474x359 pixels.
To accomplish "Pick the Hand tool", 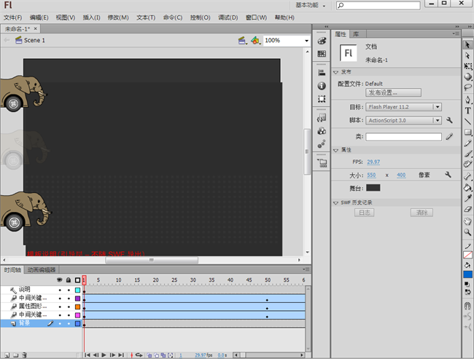I will click(x=467, y=221).
